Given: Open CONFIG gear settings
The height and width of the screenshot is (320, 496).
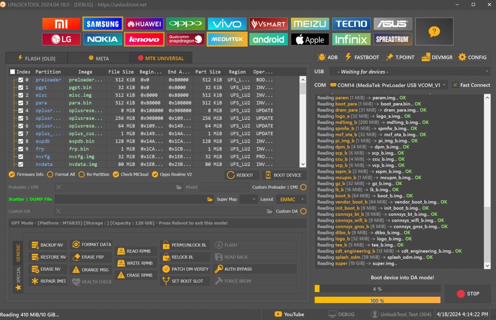Looking at the screenshot, I should [x=473, y=57].
